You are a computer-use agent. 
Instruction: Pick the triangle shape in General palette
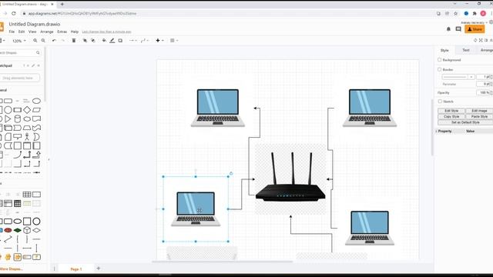pos(8,118)
